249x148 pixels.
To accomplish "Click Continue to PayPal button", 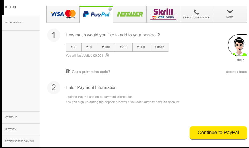I will coord(218,133).
